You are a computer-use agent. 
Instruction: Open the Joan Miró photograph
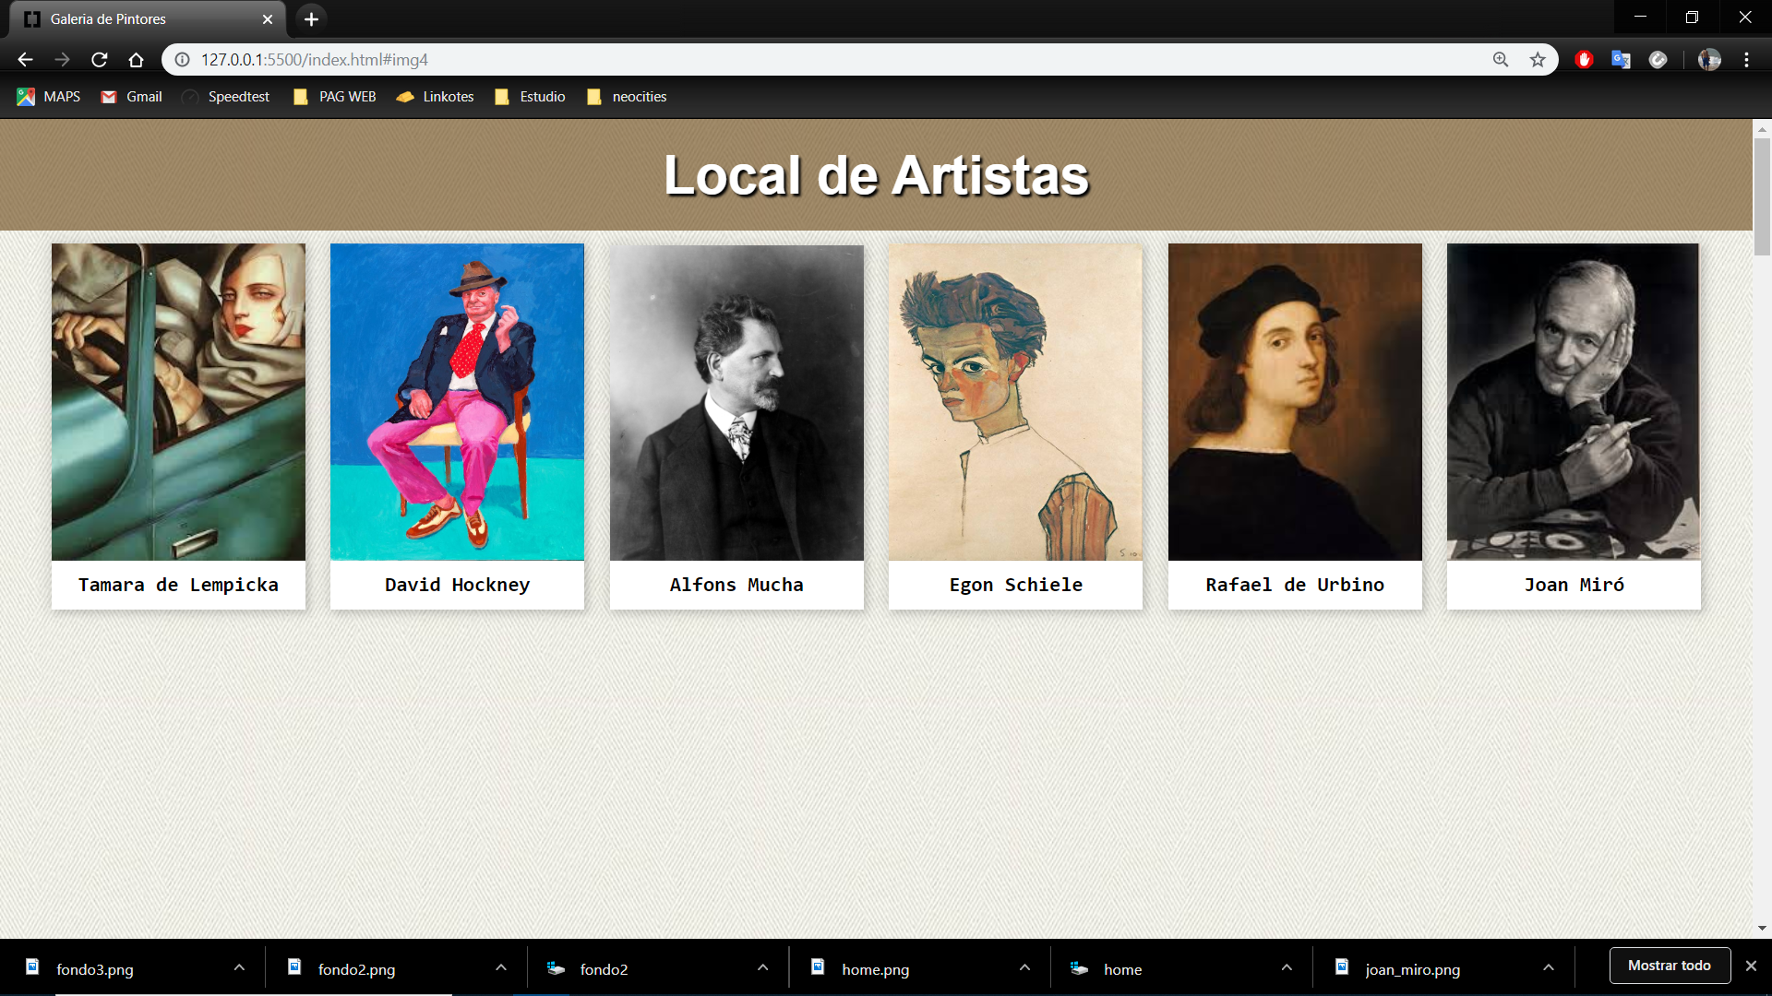(1574, 402)
